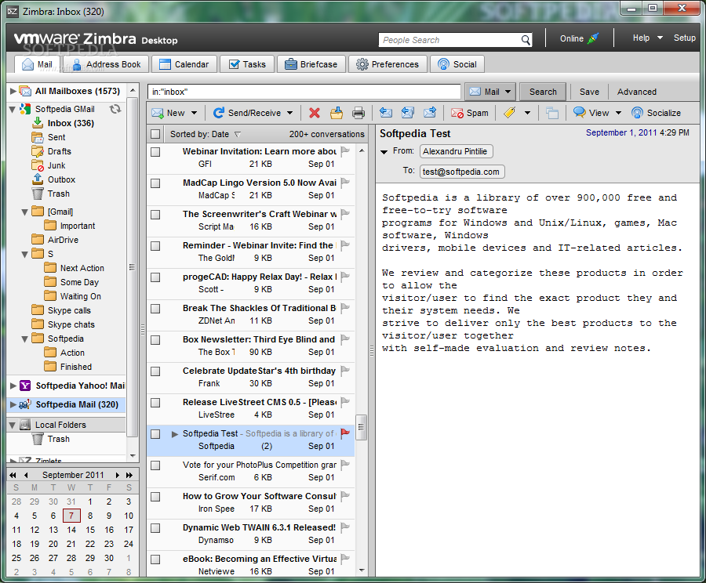Expand the Softpedia Yahoo! Mail account
The image size is (706, 583).
[13, 386]
